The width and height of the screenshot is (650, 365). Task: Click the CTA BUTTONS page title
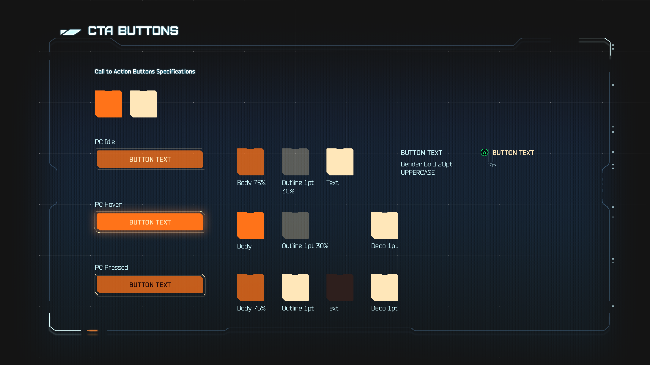(133, 31)
